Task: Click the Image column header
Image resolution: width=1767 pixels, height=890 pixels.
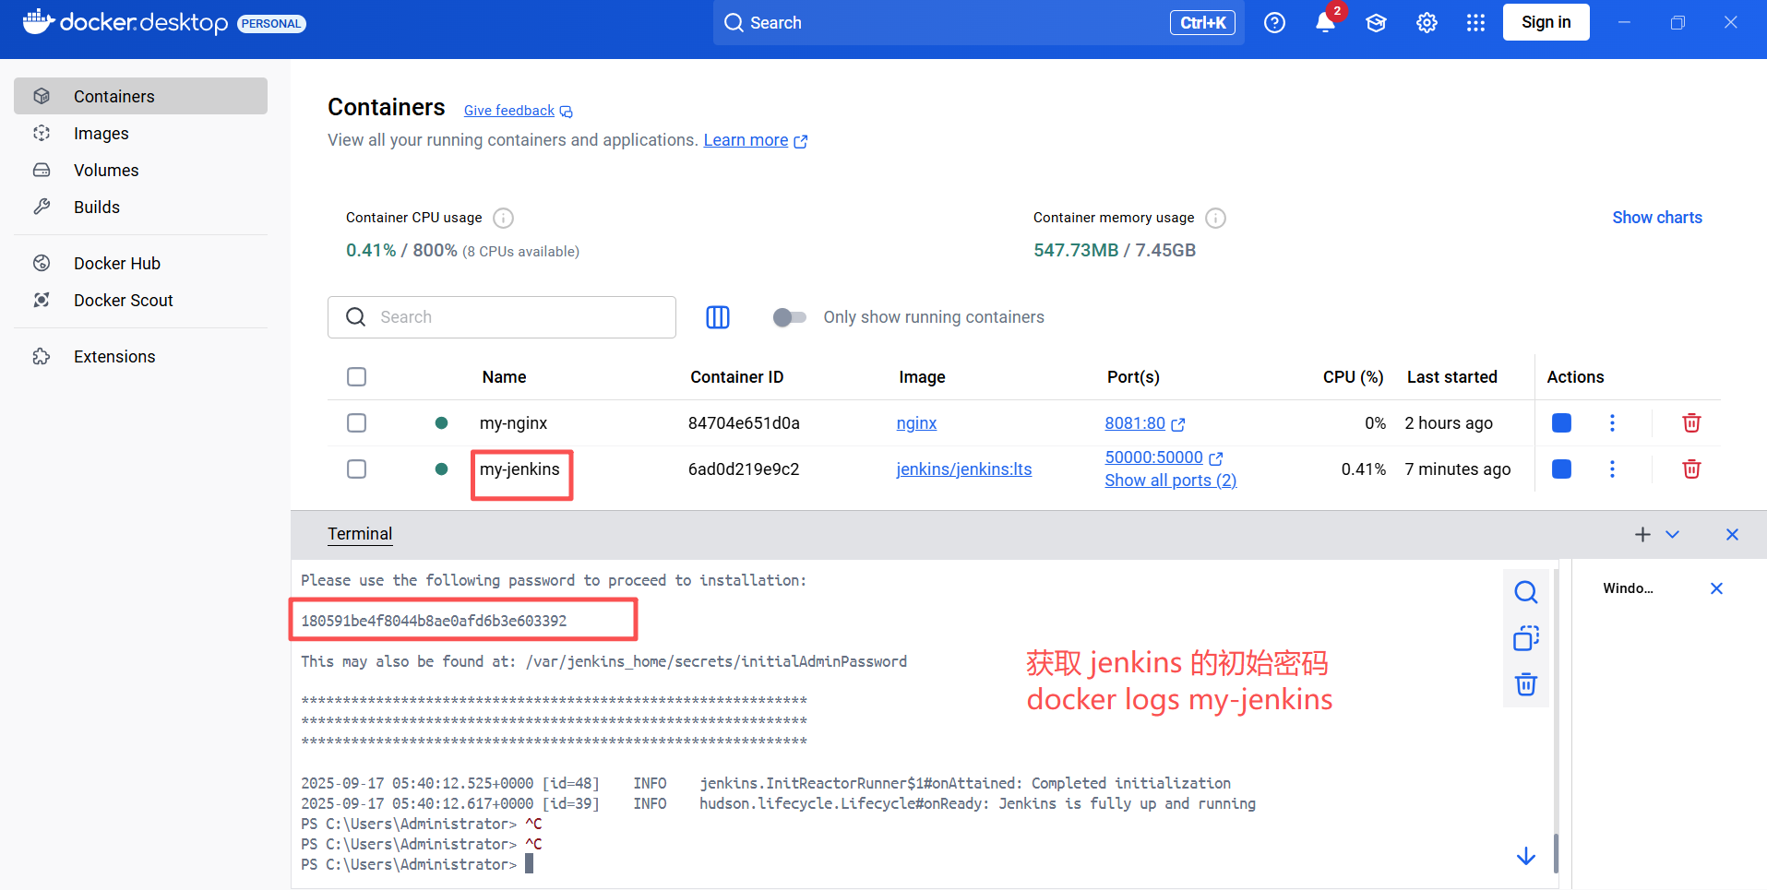Action: [922, 376]
